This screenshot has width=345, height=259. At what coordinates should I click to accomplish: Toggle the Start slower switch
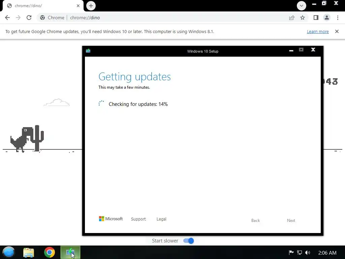189,241
